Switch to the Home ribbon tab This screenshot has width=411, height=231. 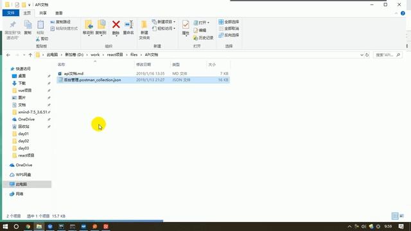[x=27, y=13]
